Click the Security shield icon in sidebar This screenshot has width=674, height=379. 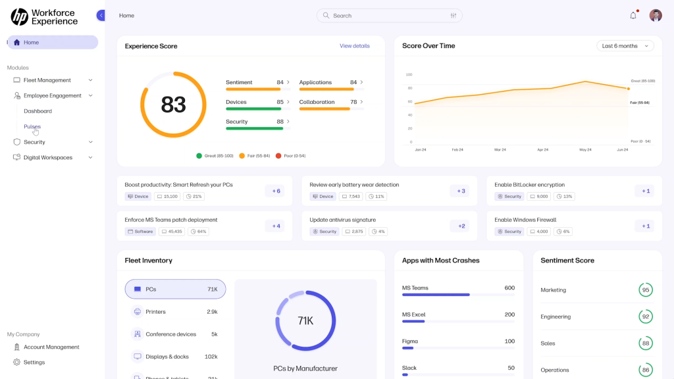16,142
